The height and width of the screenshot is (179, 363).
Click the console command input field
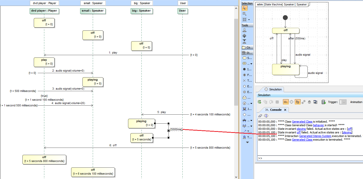click(x=309, y=158)
